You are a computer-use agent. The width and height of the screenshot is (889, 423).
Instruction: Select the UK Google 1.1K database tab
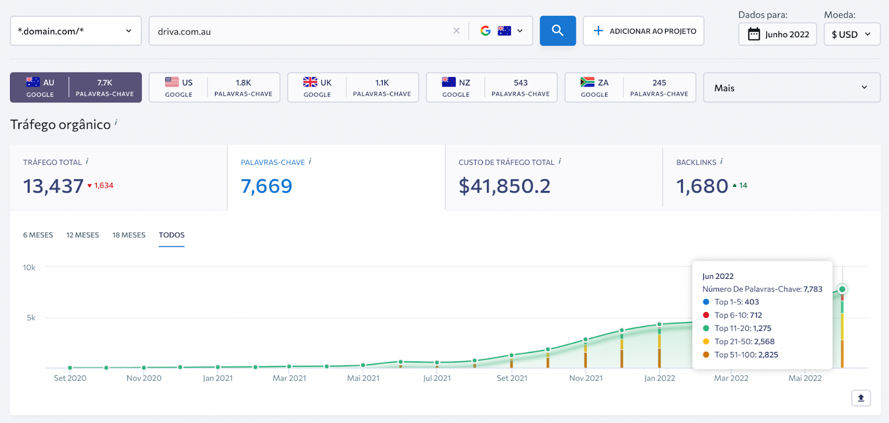pyautogui.click(x=353, y=87)
